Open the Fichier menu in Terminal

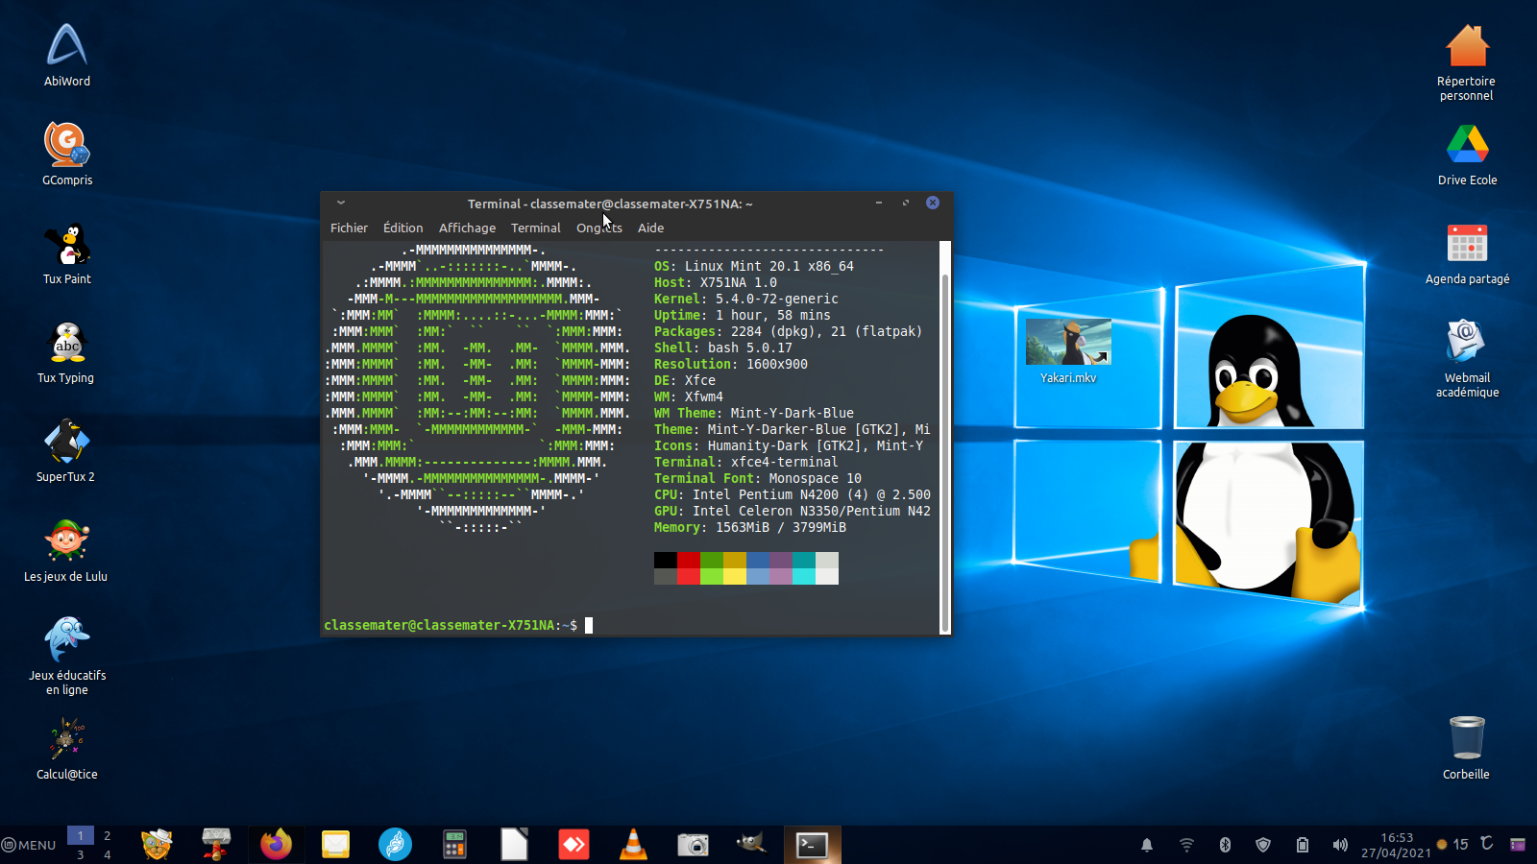349,228
